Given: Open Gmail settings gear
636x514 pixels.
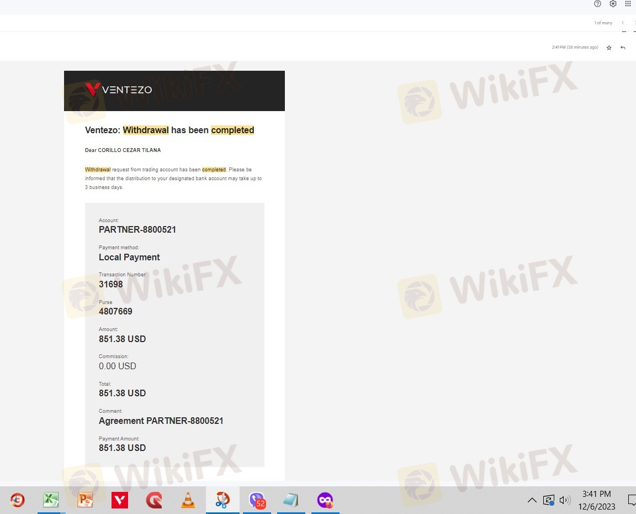Looking at the screenshot, I should tap(613, 4).
